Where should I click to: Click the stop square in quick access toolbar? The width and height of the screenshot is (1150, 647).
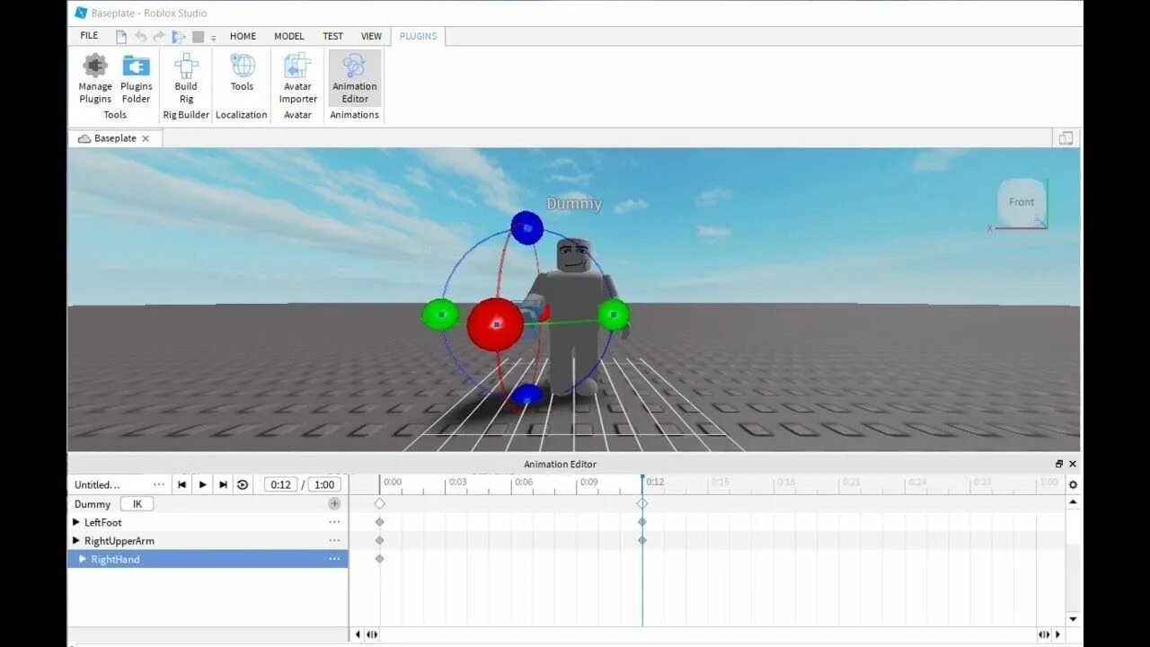click(199, 37)
